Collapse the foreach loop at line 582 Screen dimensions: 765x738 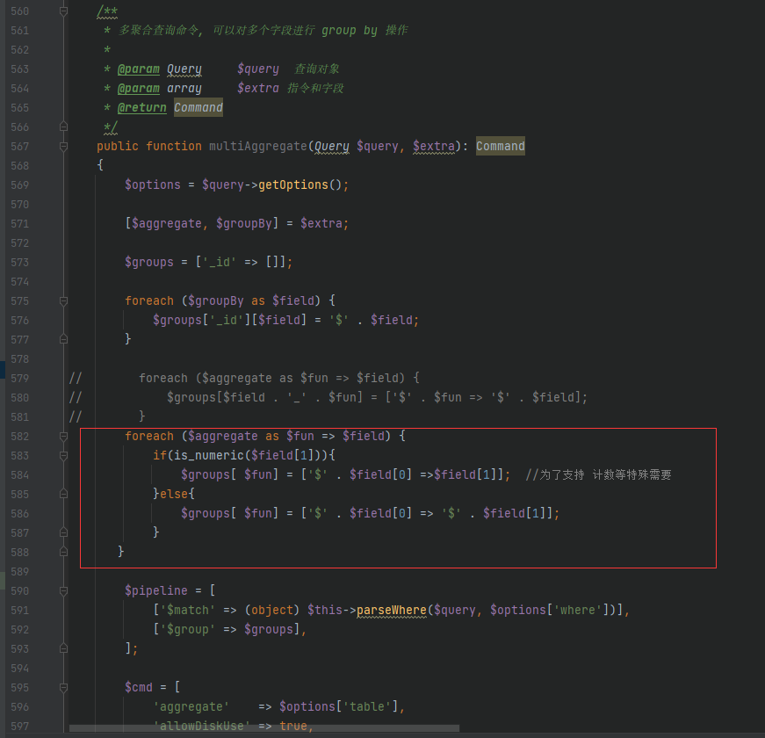point(61,436)
